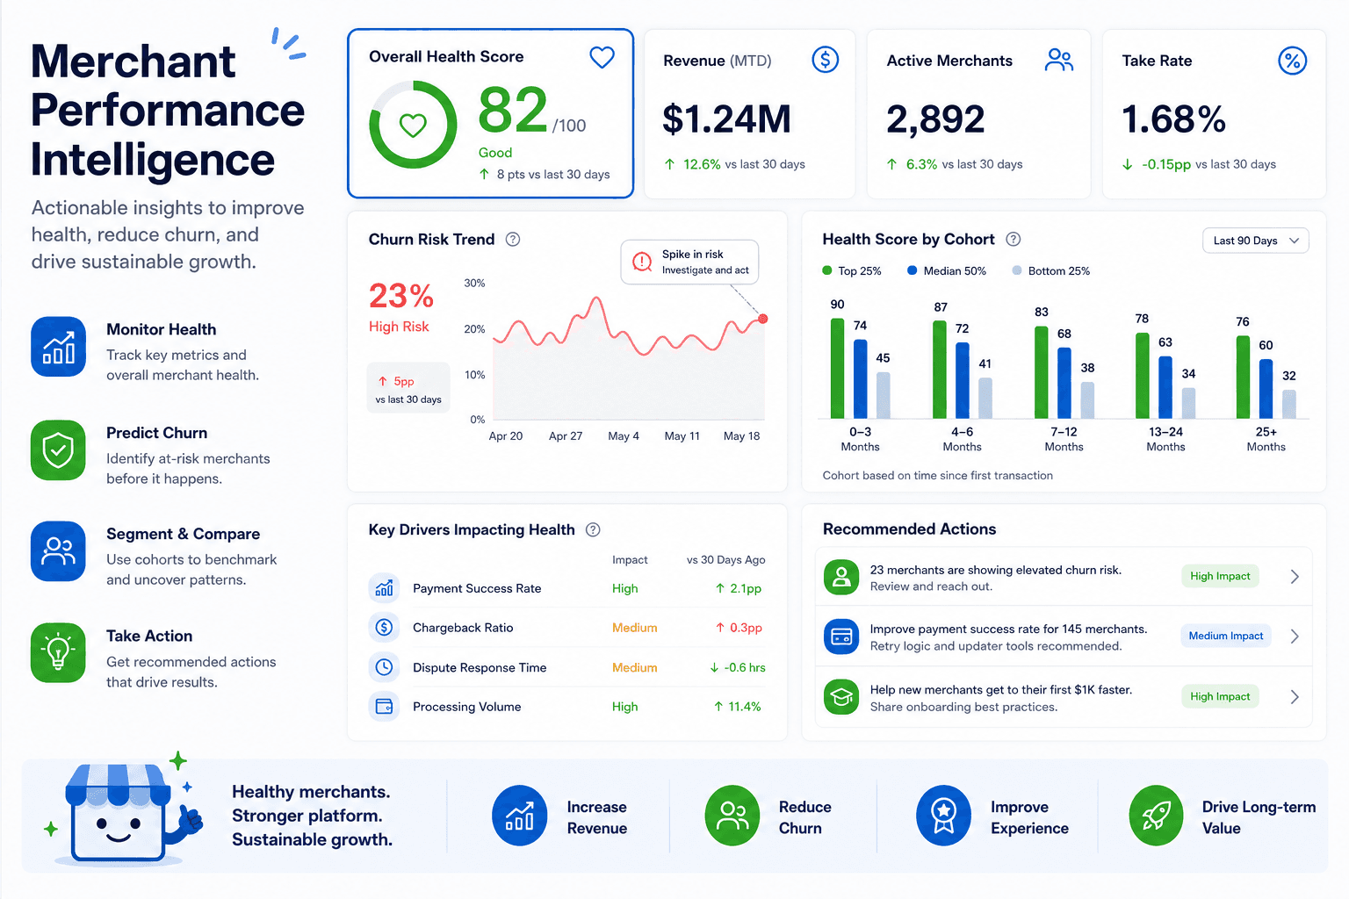1349x899 pixels.
Task: Click the Segment & Compare people icon
Action: click(58, 551)
